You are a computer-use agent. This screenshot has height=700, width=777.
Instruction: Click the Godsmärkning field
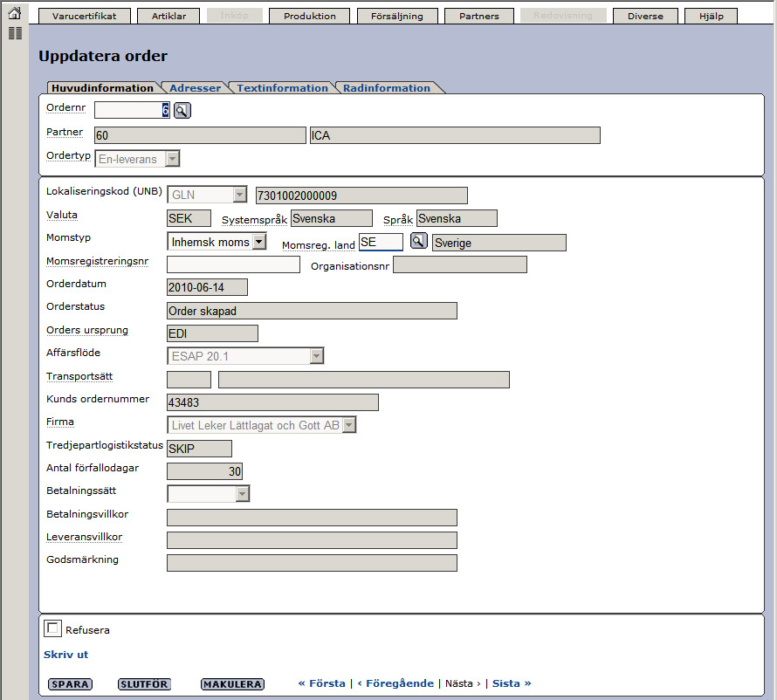click(x=313, y=563)
